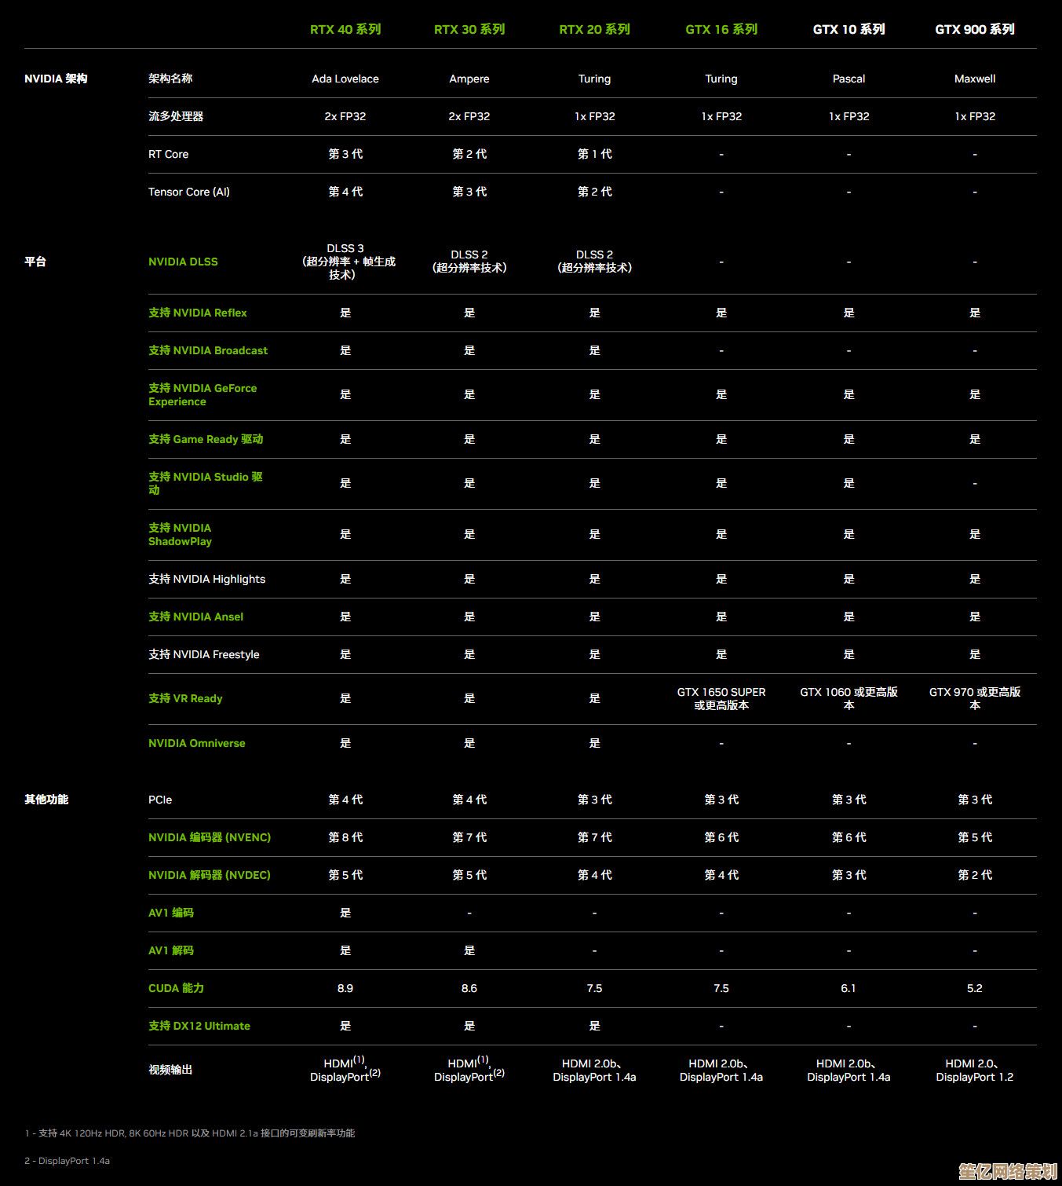This screenshot has height=1186, width=1062.
Task: Select the DLSS 2 cell under RTX 30 系列
Action: tap(469, 262)
